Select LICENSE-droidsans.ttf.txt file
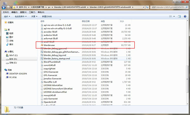Viewport: 190px width, 115px height. tap(85, 92)
